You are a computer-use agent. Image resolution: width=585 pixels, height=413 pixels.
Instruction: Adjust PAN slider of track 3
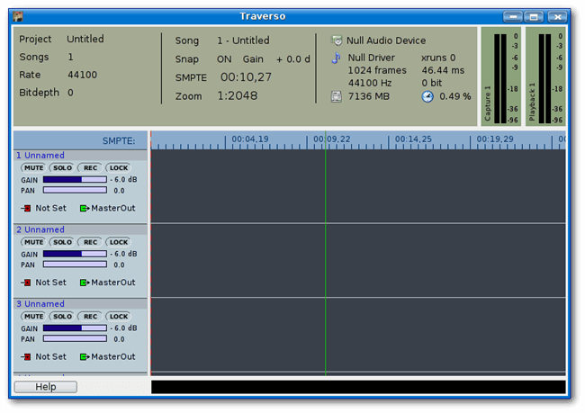pos(75,338)
